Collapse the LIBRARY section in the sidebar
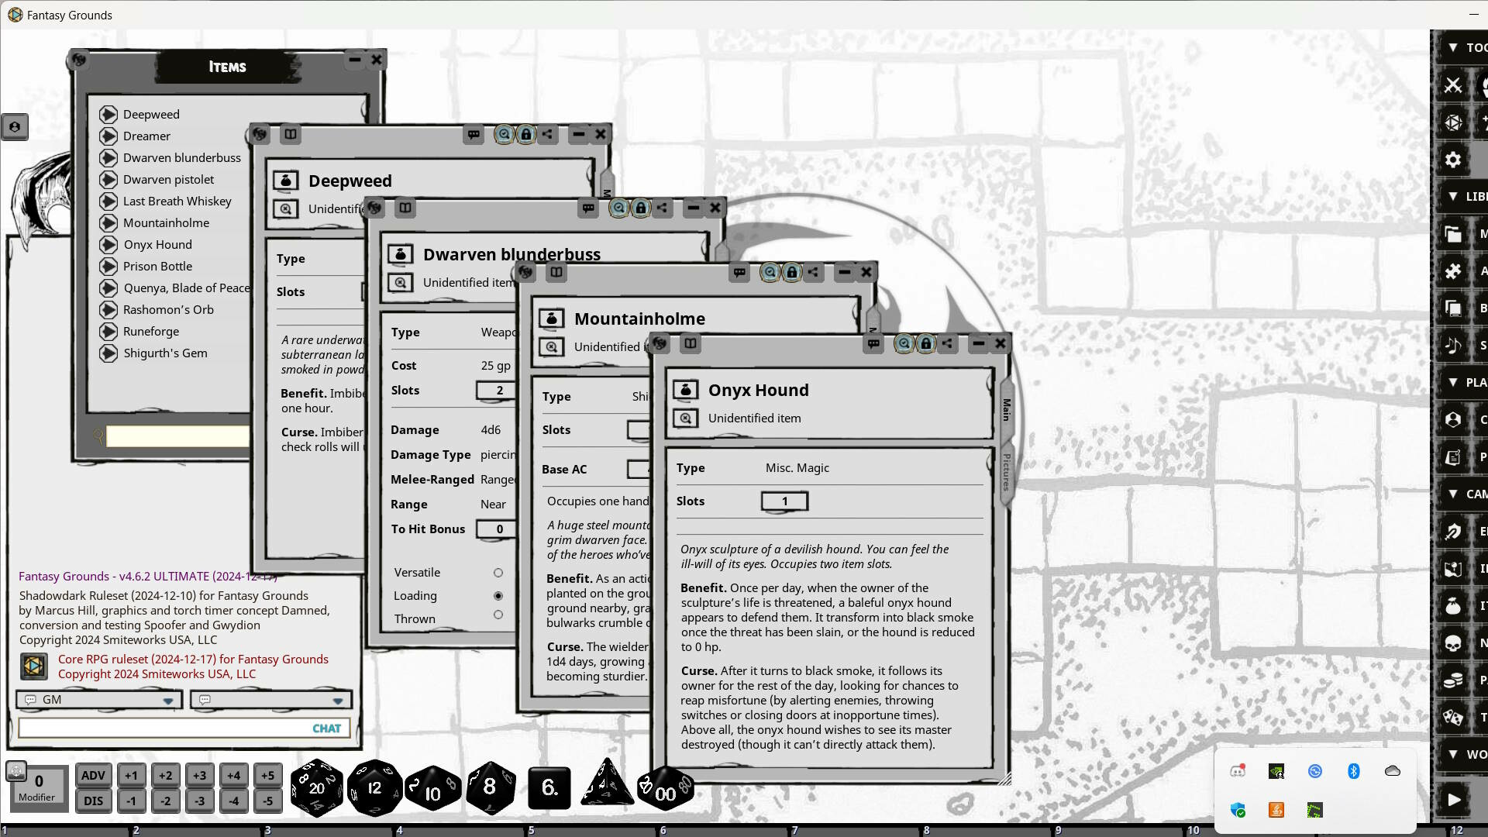 pyautogui.click(x=1453, y=196)
